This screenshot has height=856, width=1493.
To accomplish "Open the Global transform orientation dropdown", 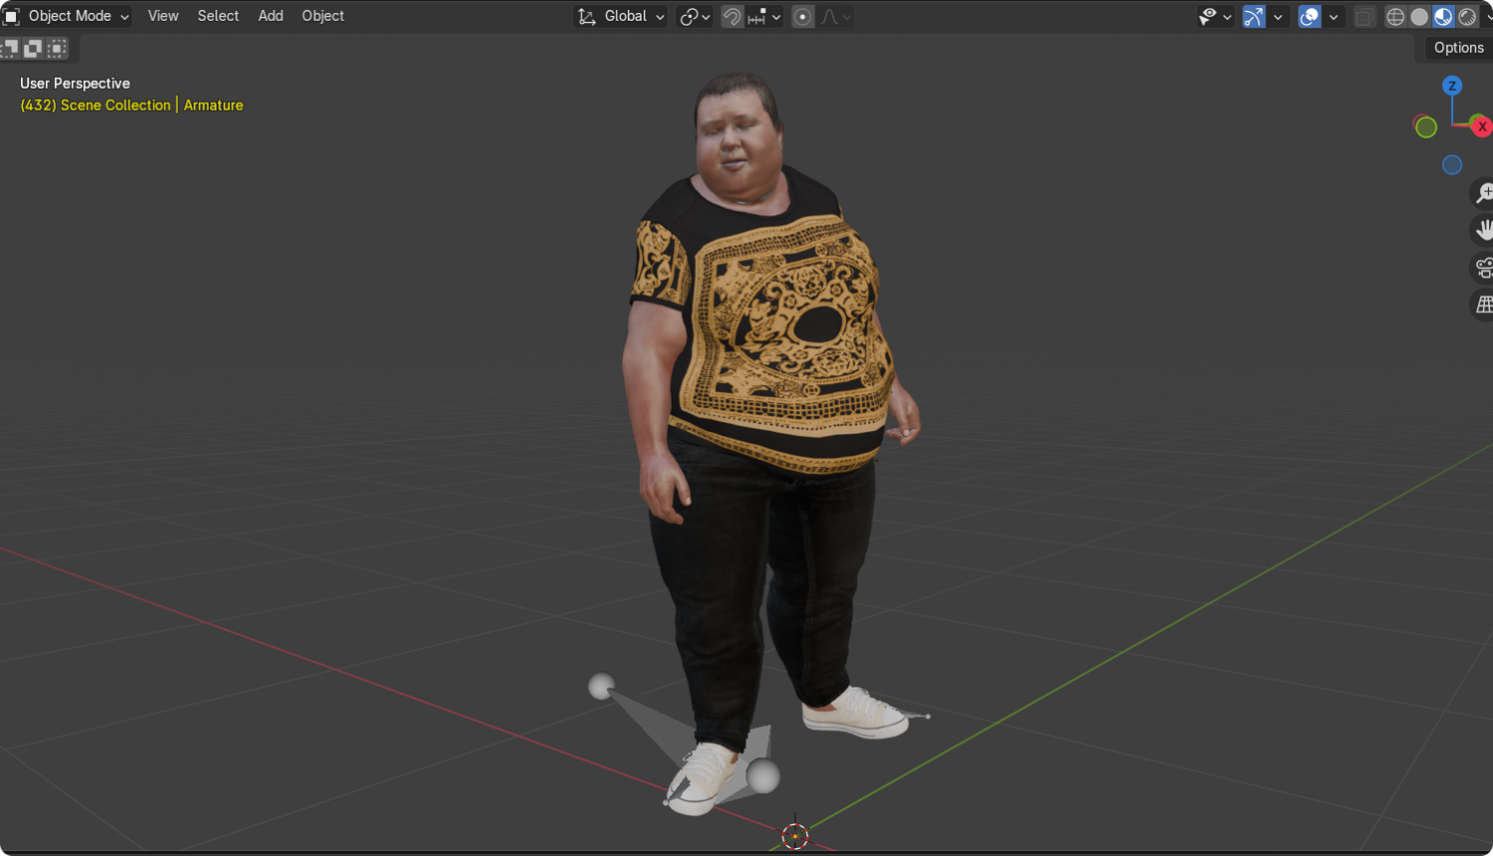I will coord(620,16).
